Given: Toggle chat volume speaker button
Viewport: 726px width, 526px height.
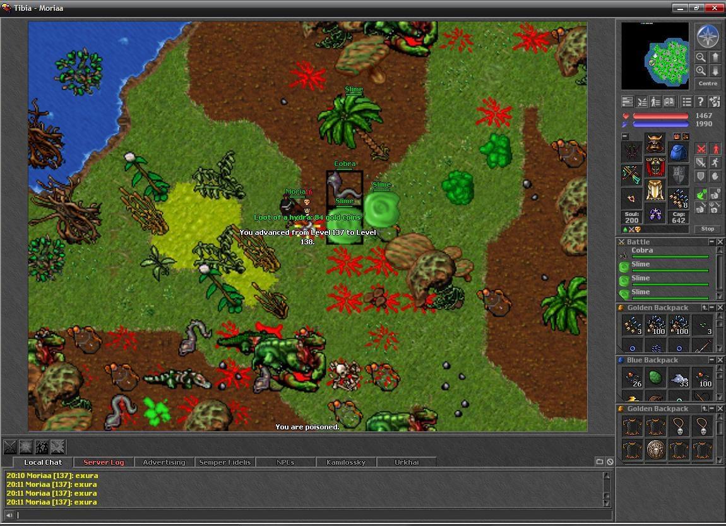Looking at the screenshot, I should [x=9, y=515].
